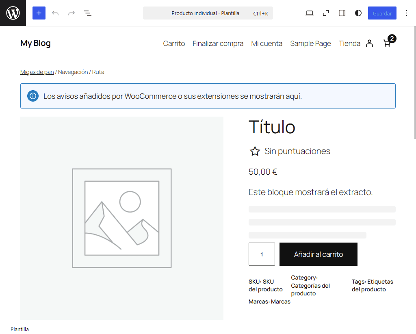Select the Carrito navigation item
The height and width of the screenshot is (334, 416).
[174, 43]
